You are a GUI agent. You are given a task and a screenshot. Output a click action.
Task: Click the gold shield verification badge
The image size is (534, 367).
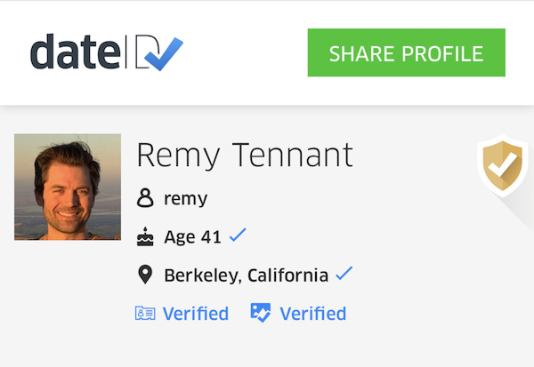tap(502, 164)
